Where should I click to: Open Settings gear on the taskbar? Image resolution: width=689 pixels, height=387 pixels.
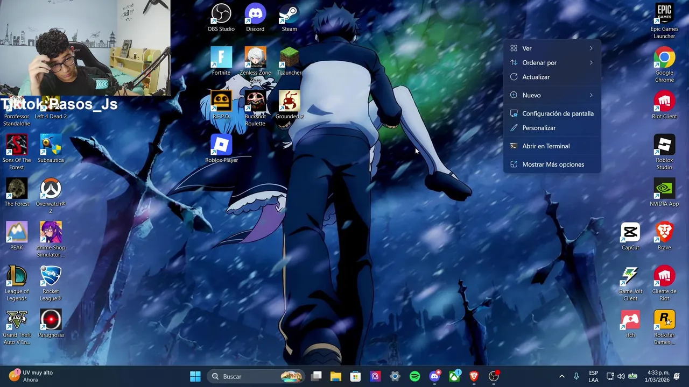395,376
